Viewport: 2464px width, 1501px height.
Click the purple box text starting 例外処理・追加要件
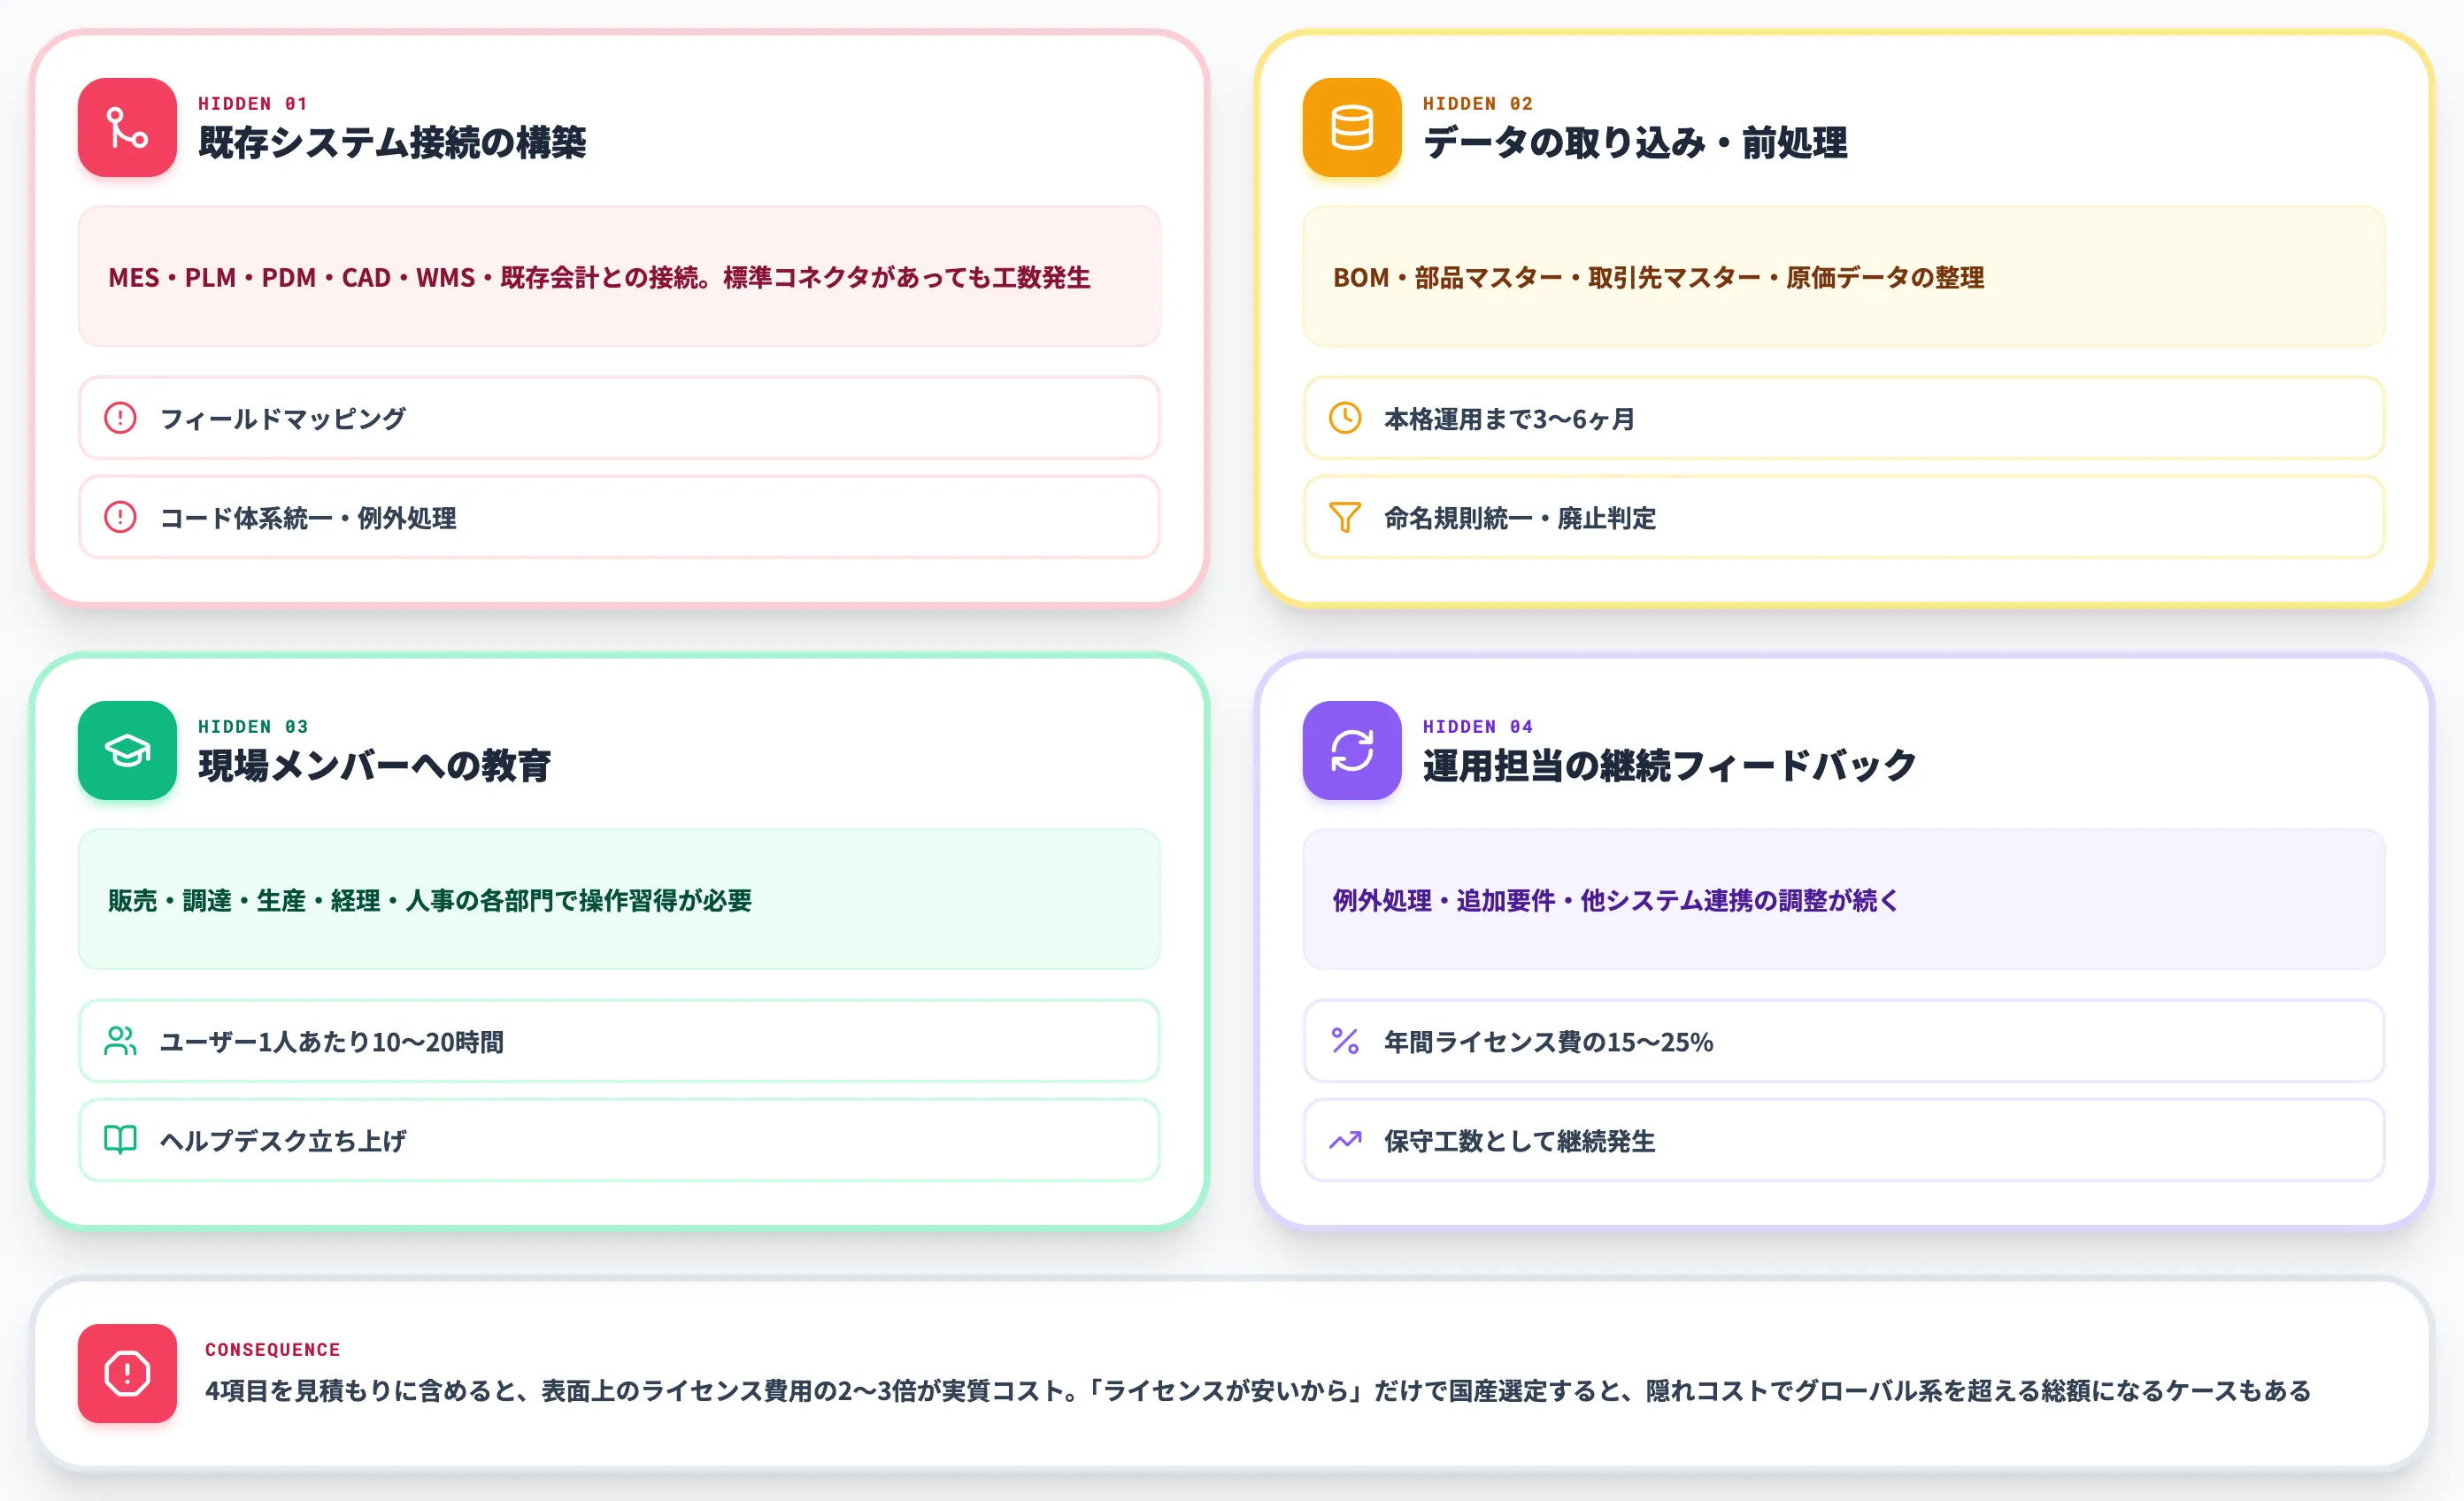click(1616, 900)
